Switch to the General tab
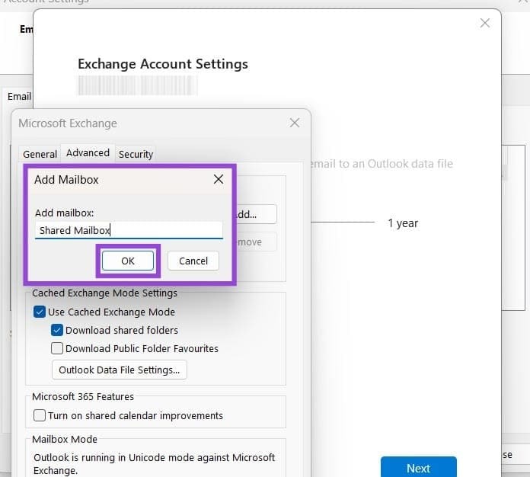This screenshot has width=530, height=477. [40, 154]
